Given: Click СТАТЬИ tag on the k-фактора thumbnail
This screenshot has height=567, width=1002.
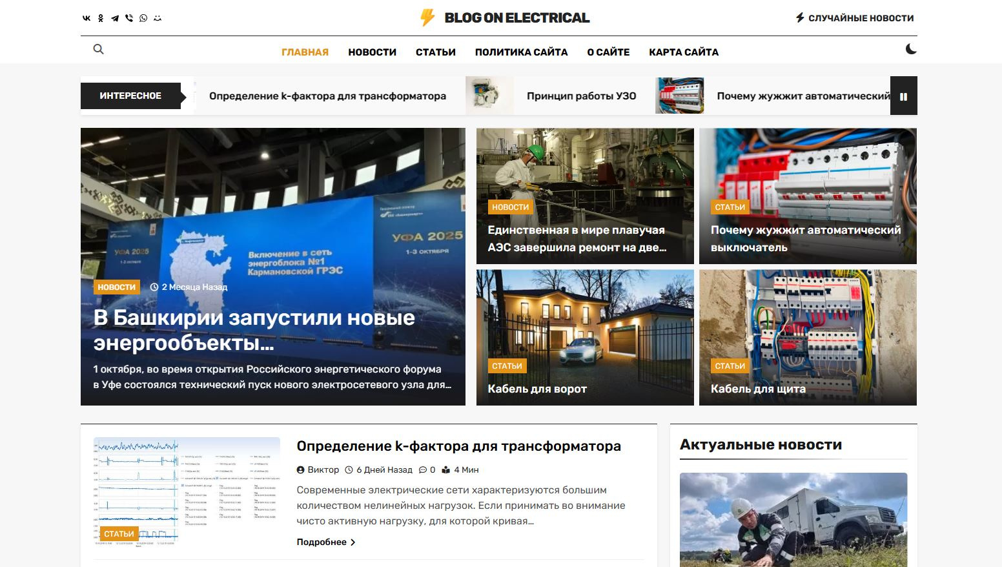Looking at the screenshot, I should tap(119, 534).
